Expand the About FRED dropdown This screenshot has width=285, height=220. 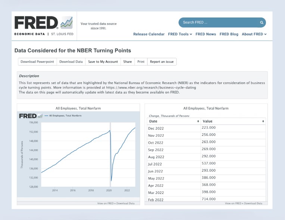click(x=254, y=34)
